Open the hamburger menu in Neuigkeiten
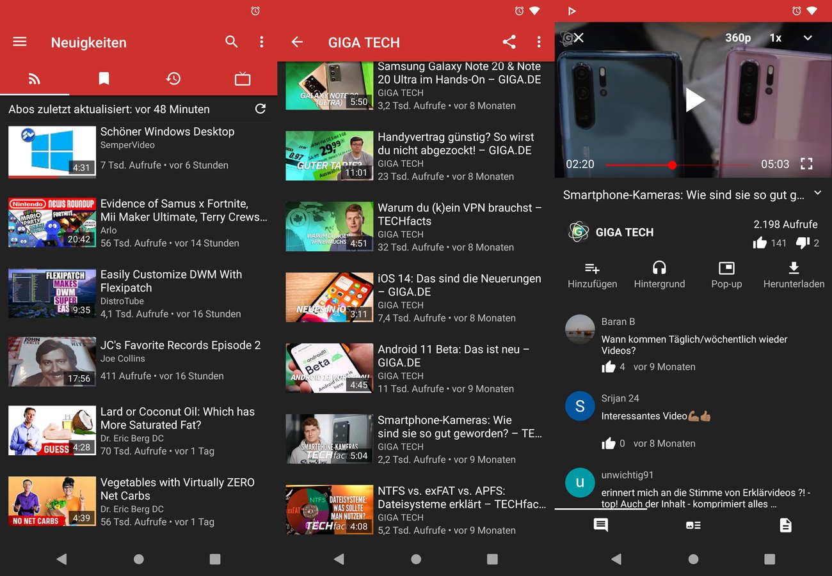Viewport: 832px width, 576px height. [20, 42]
